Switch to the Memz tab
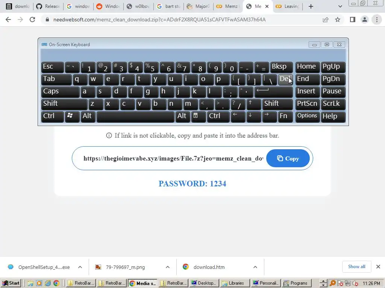The image size is (385, 288). [228, 6]
